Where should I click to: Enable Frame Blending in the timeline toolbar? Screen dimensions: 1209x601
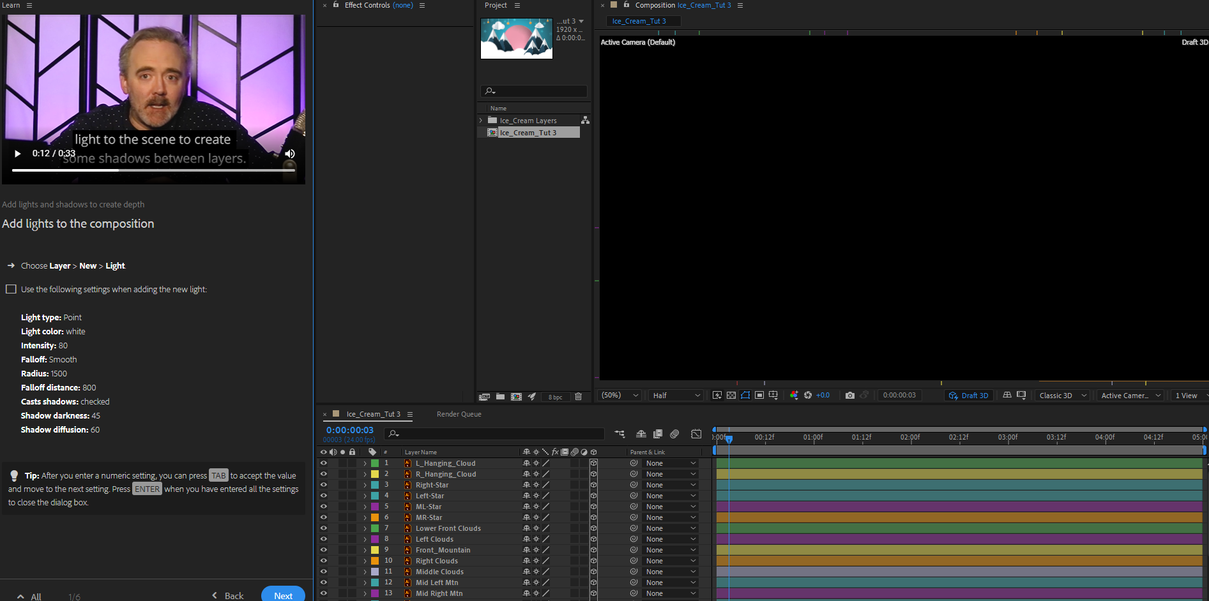(x=658, y=434)
